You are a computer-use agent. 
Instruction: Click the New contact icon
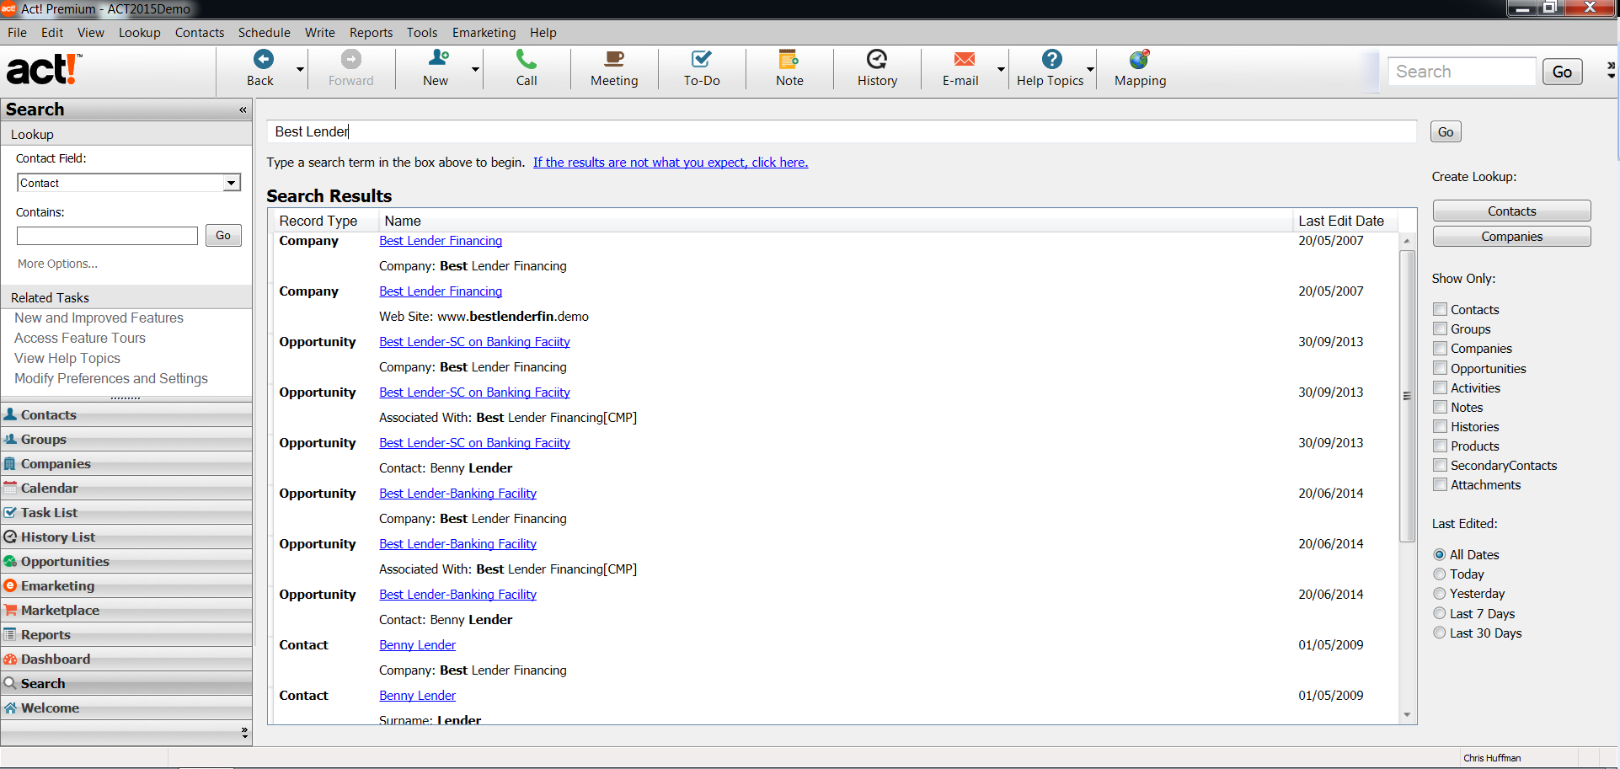click(x=438, y=59)
